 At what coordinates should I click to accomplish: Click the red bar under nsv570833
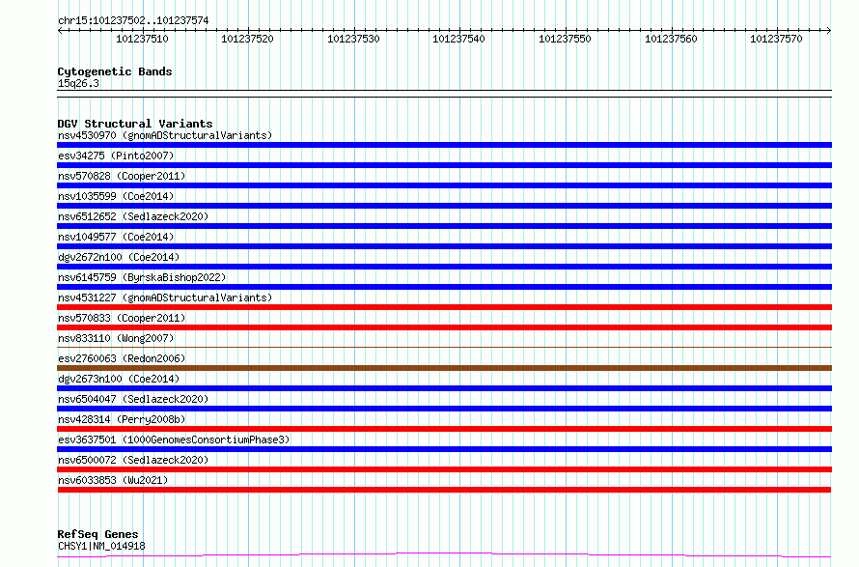point(444,327)
